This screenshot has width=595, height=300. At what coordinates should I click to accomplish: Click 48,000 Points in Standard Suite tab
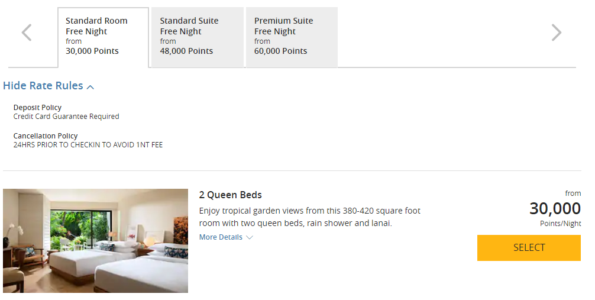(186, 51)
